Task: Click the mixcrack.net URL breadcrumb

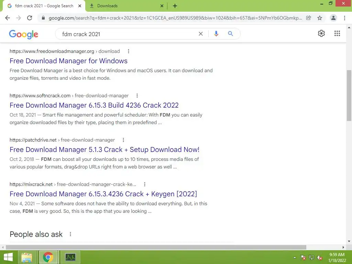Action: pos(73,184)
